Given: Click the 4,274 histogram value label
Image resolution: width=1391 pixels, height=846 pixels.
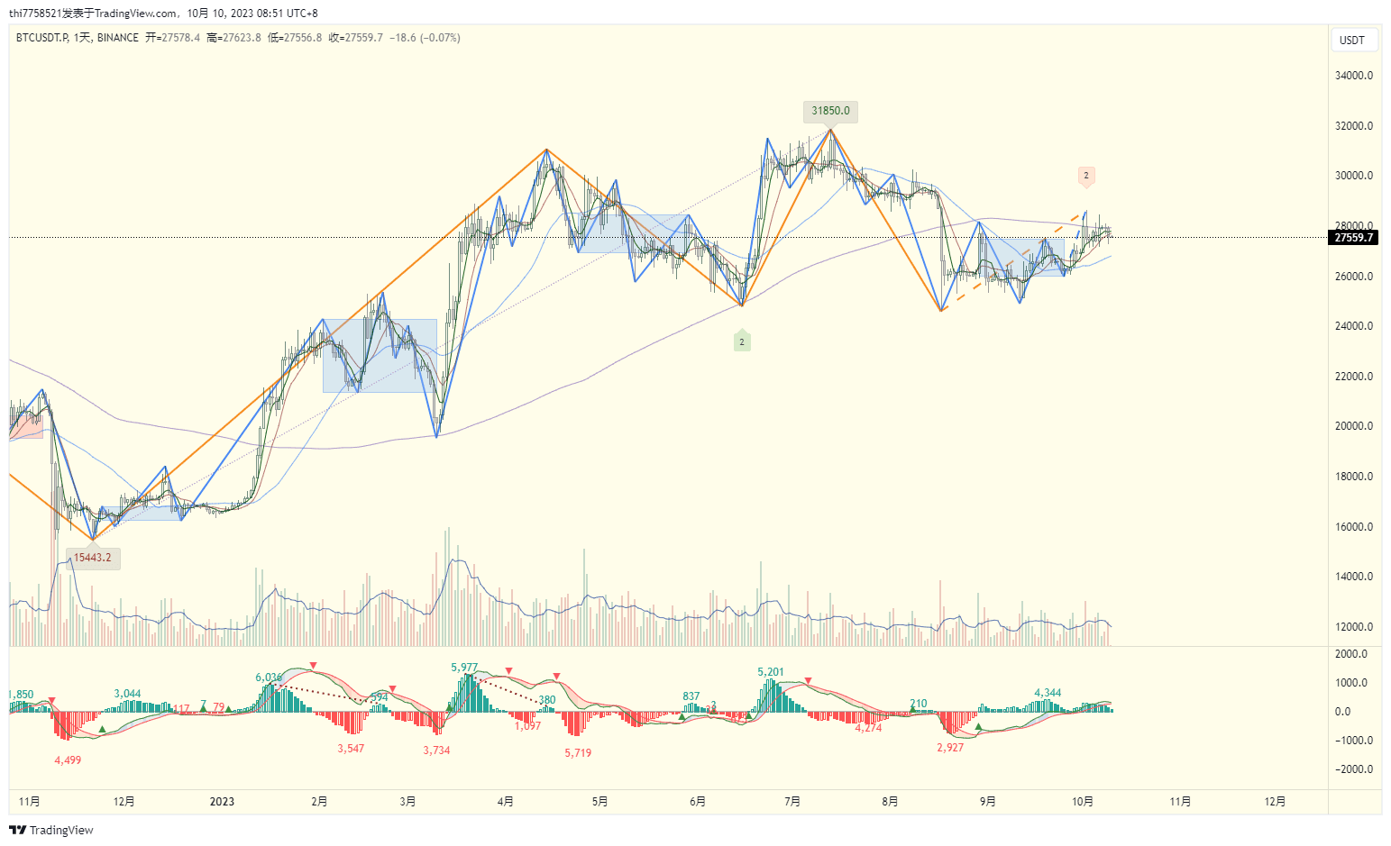Looking at the screenshot, I should click(868, 728).
